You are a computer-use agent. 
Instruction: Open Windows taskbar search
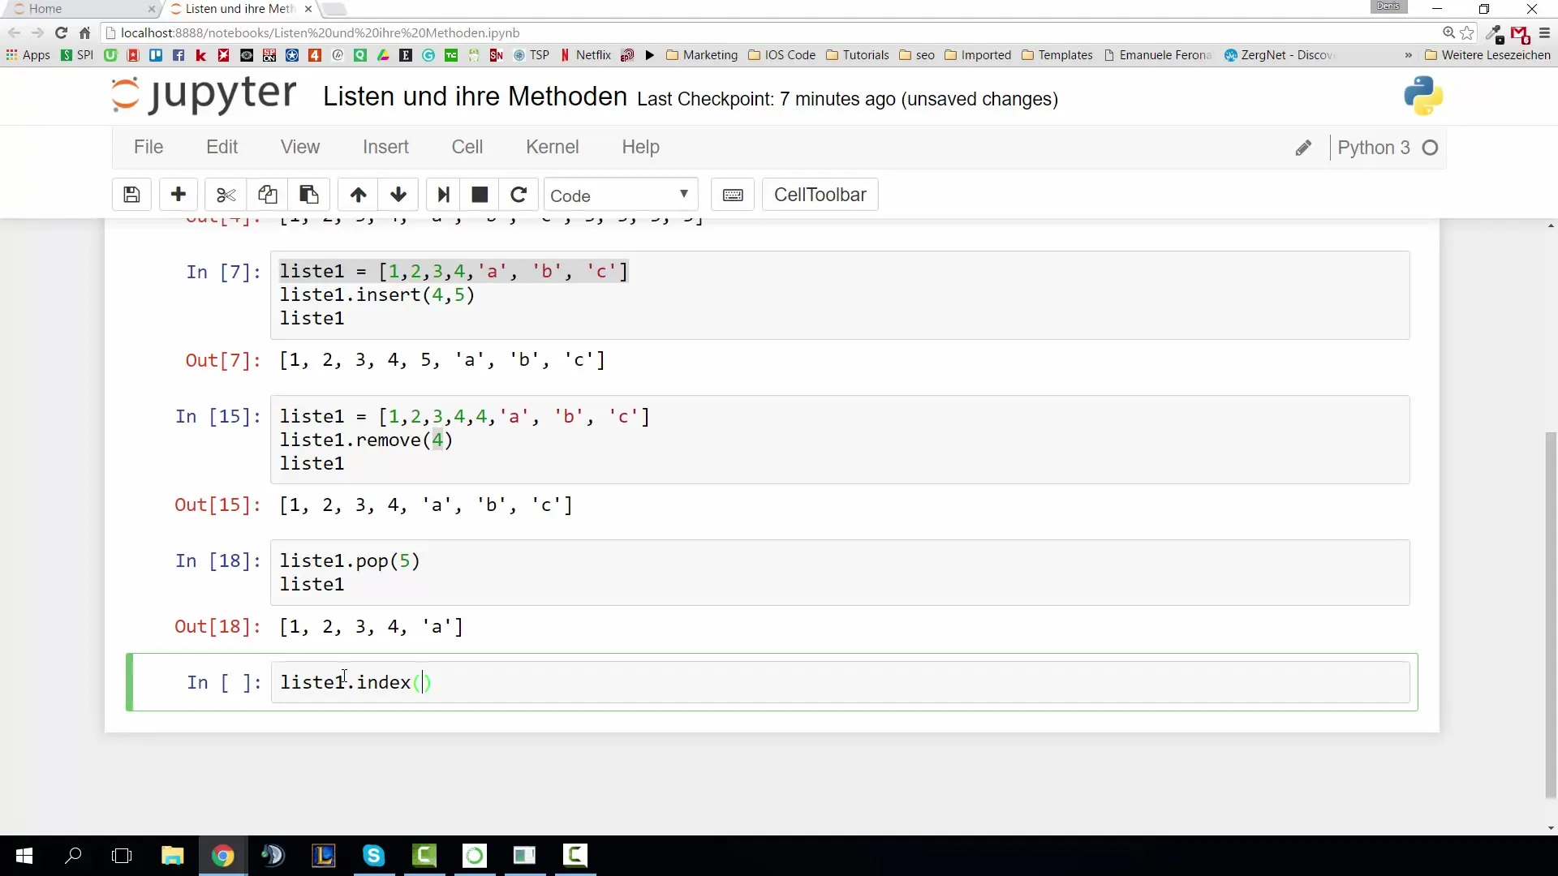(73, 856)
